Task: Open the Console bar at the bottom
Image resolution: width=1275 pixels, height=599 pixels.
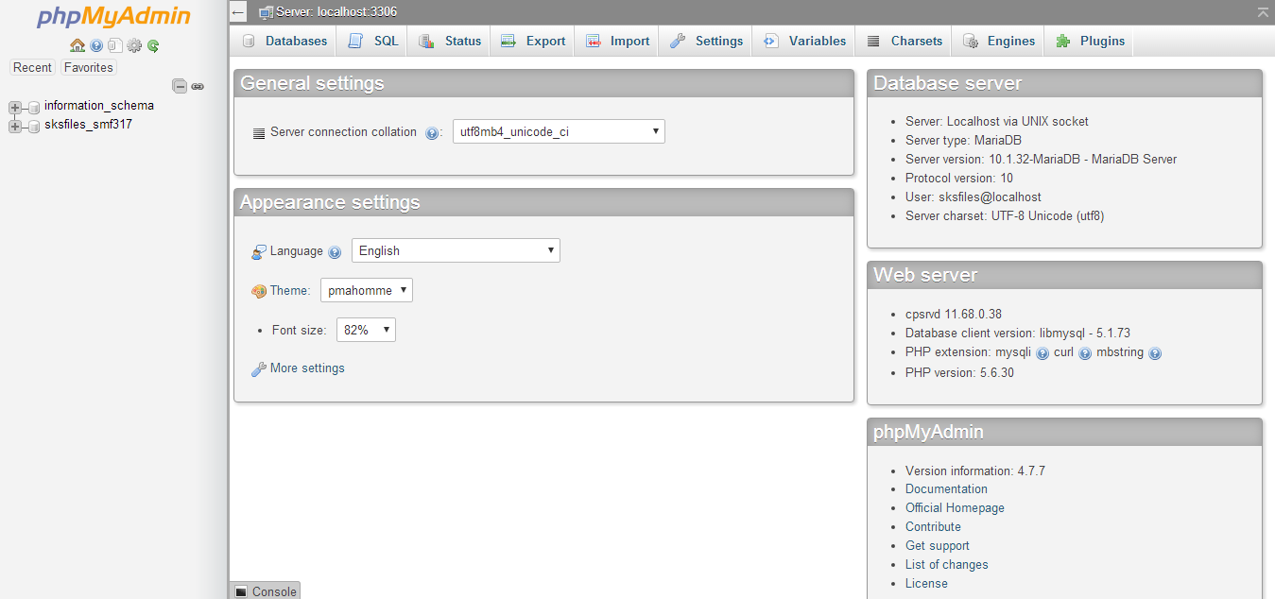Action: (x=265, y=591)
